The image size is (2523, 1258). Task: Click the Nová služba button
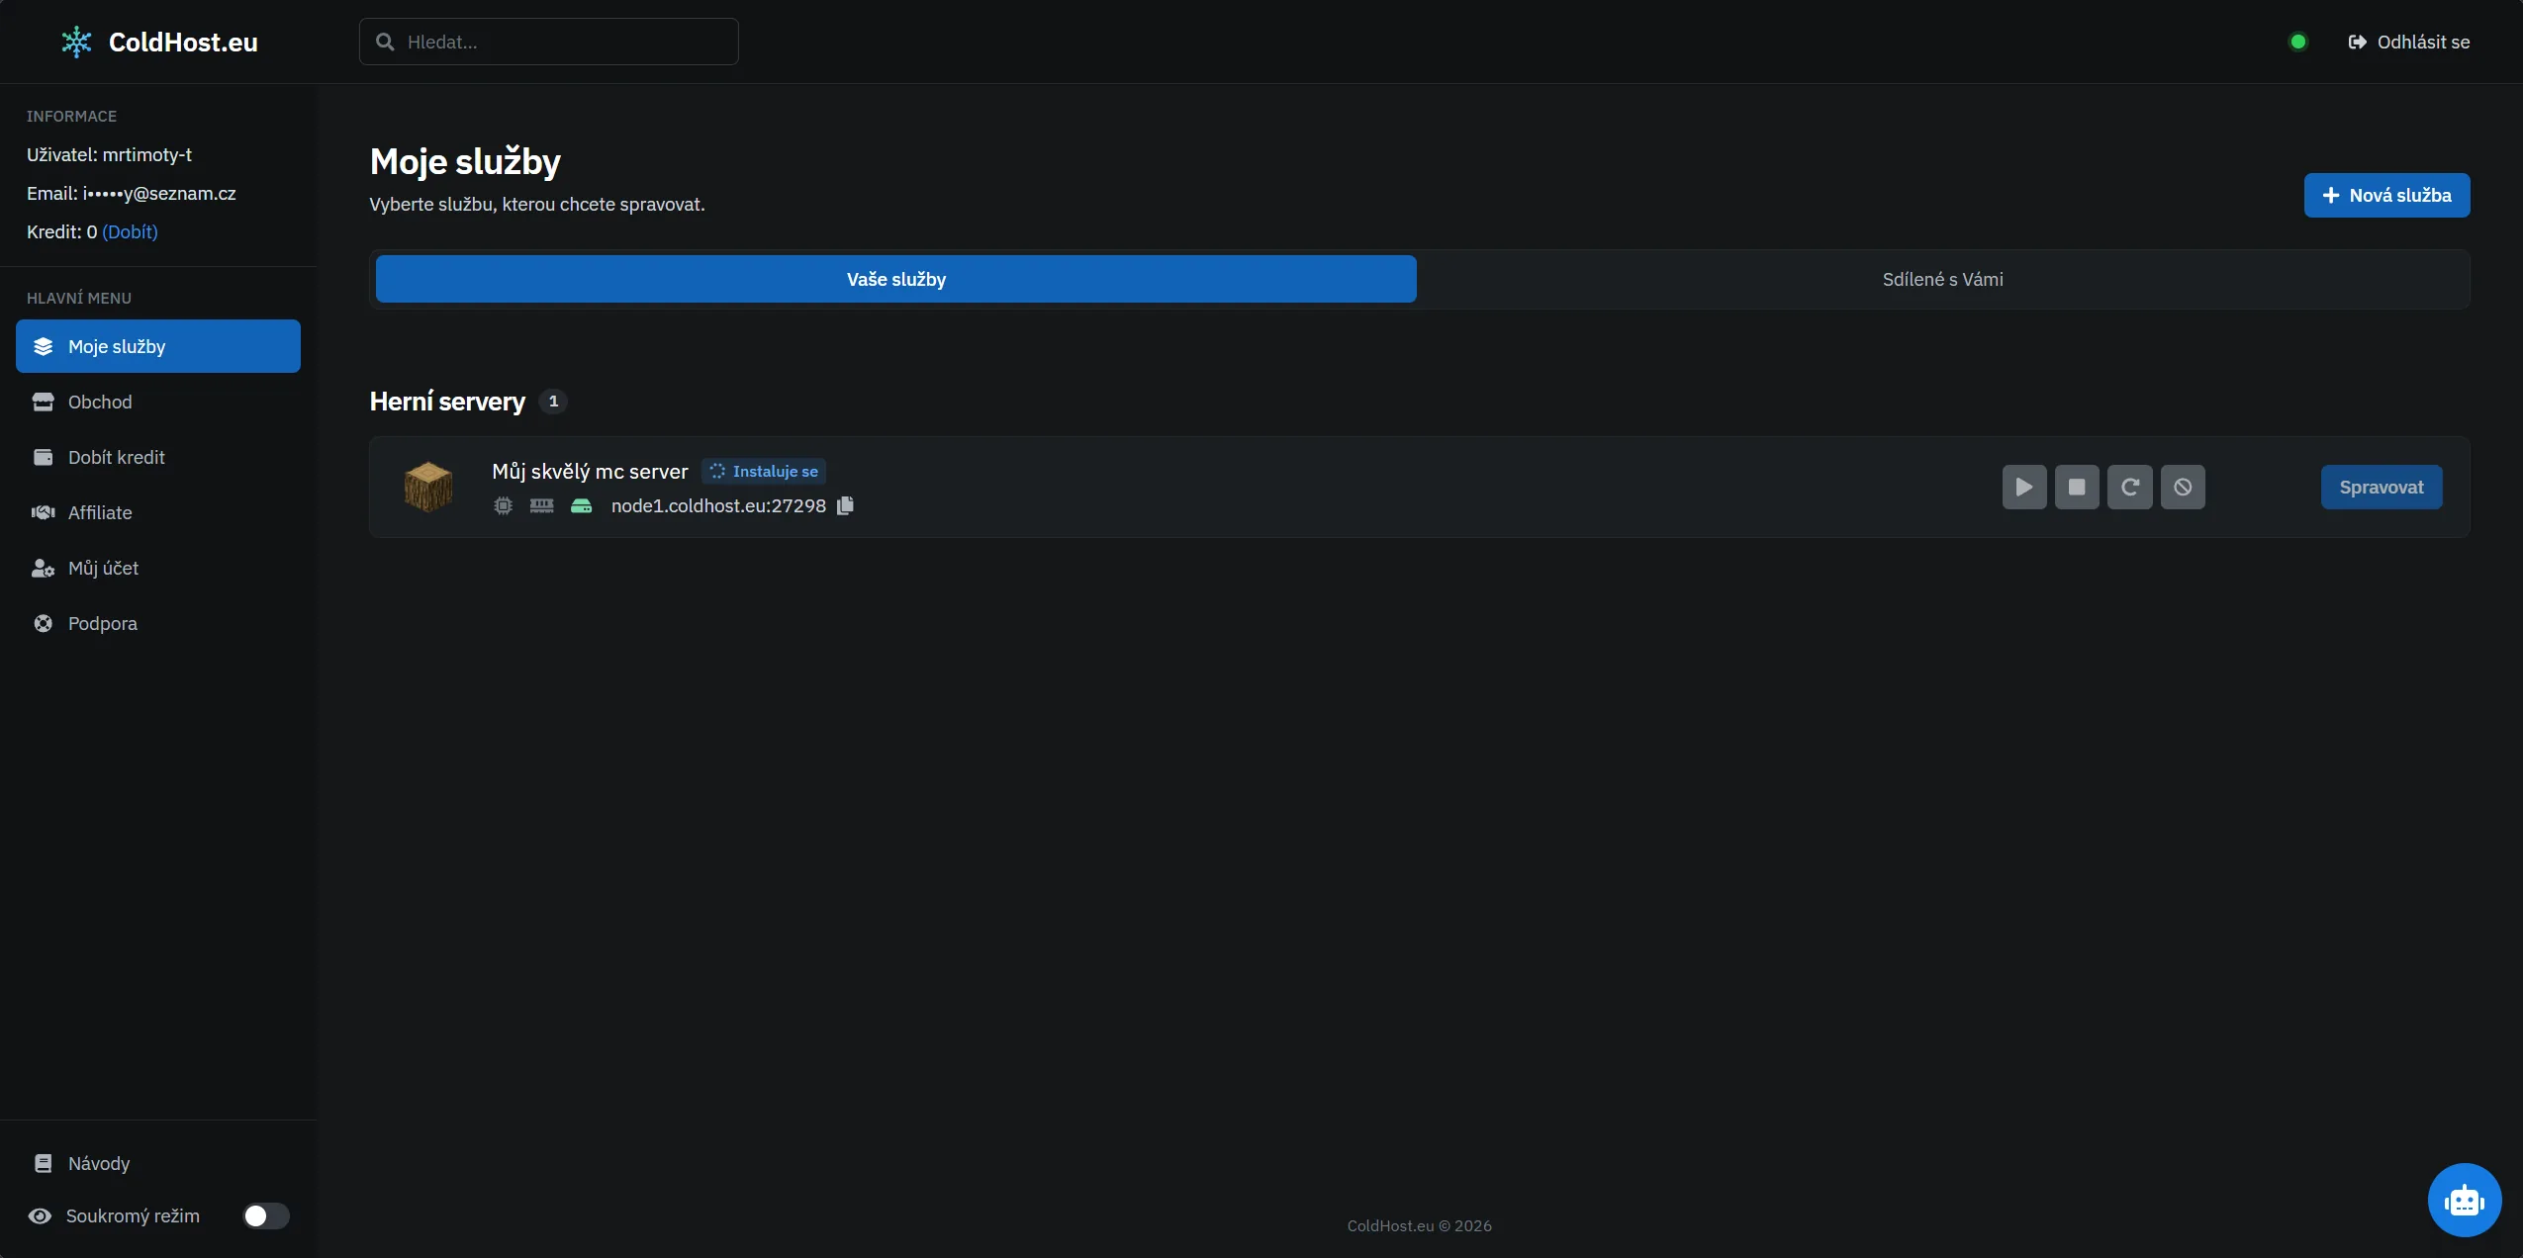(x=2386, y=195)
